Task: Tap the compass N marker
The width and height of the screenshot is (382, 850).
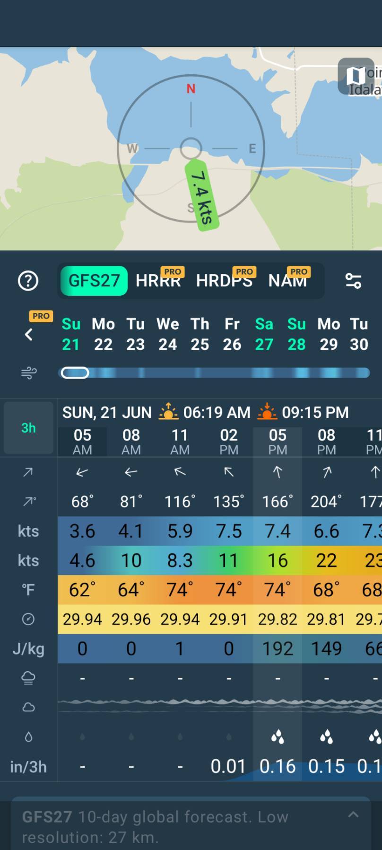Action: click(x=191, y=89)
